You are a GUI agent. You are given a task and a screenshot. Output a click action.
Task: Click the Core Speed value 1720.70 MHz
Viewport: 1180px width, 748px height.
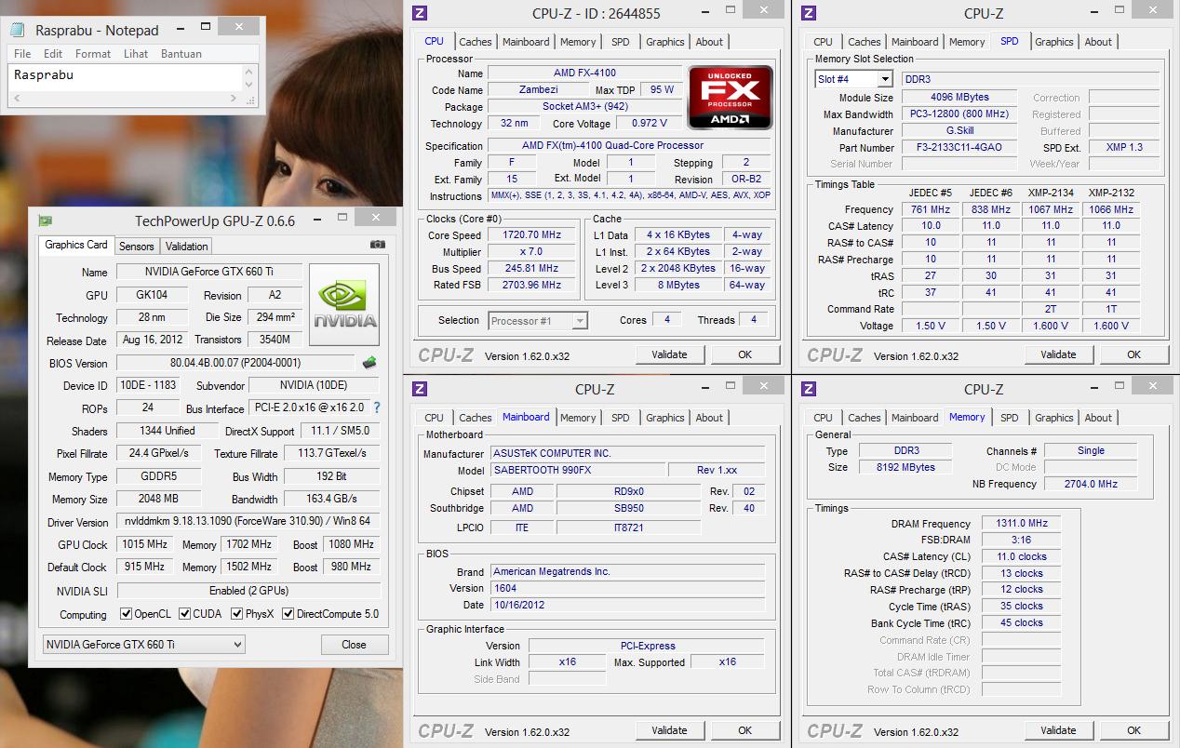point(531,235)
